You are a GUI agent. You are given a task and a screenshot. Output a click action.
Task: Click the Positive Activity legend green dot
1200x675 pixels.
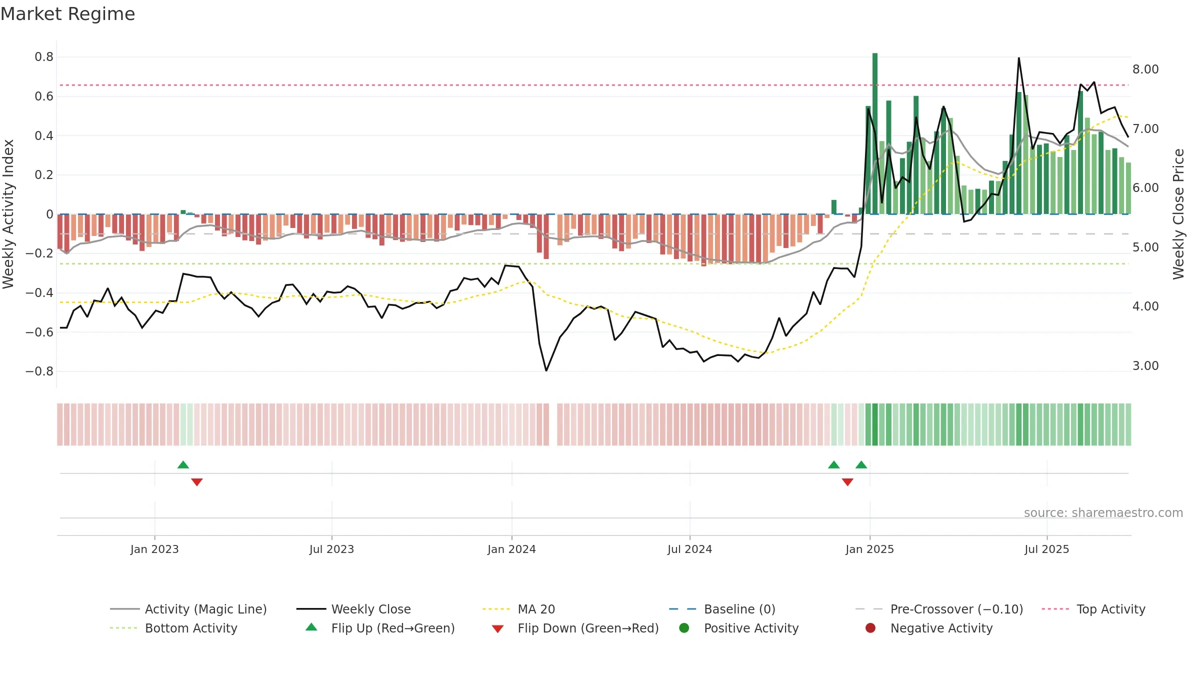tap(684, 628)
